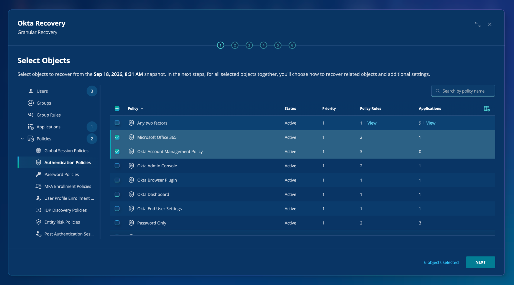Click shield icon beside Okta Account Management Policy

(x=131, y=151)
